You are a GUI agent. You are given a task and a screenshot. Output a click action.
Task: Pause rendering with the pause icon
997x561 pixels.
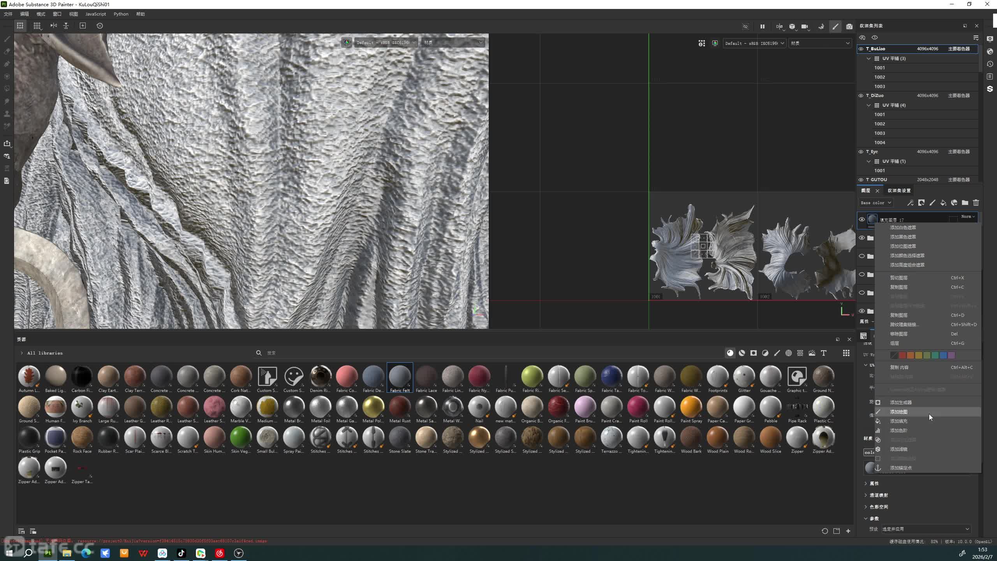click(x=763, y=26)
